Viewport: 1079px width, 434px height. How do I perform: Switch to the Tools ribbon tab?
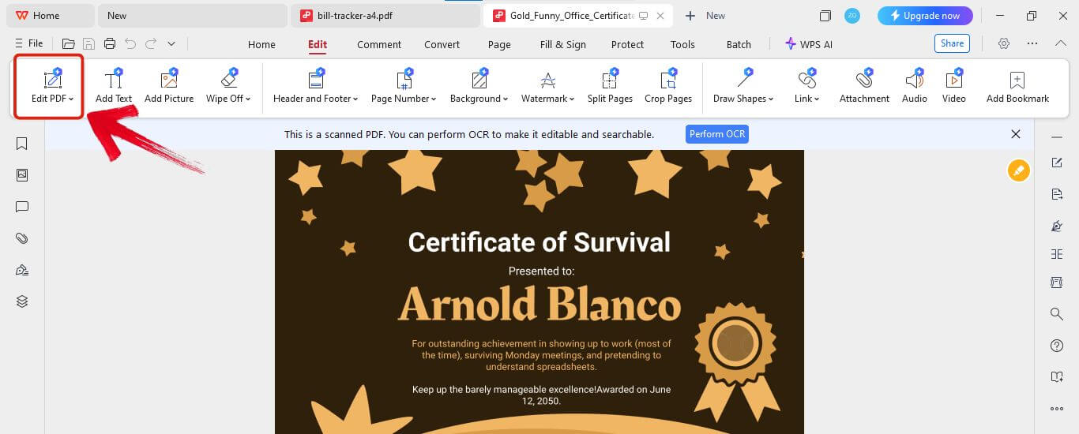tap(682, 44)
